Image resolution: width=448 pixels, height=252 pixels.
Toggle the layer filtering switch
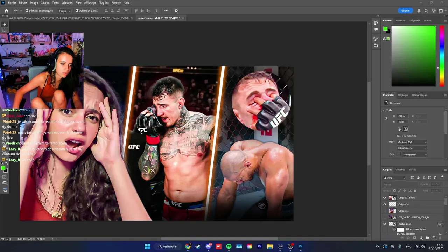tap(442, 177)
